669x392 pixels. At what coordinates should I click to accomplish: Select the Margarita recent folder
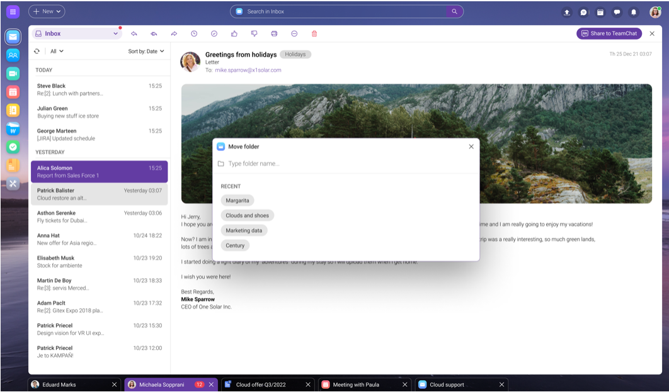click(237, 200)
